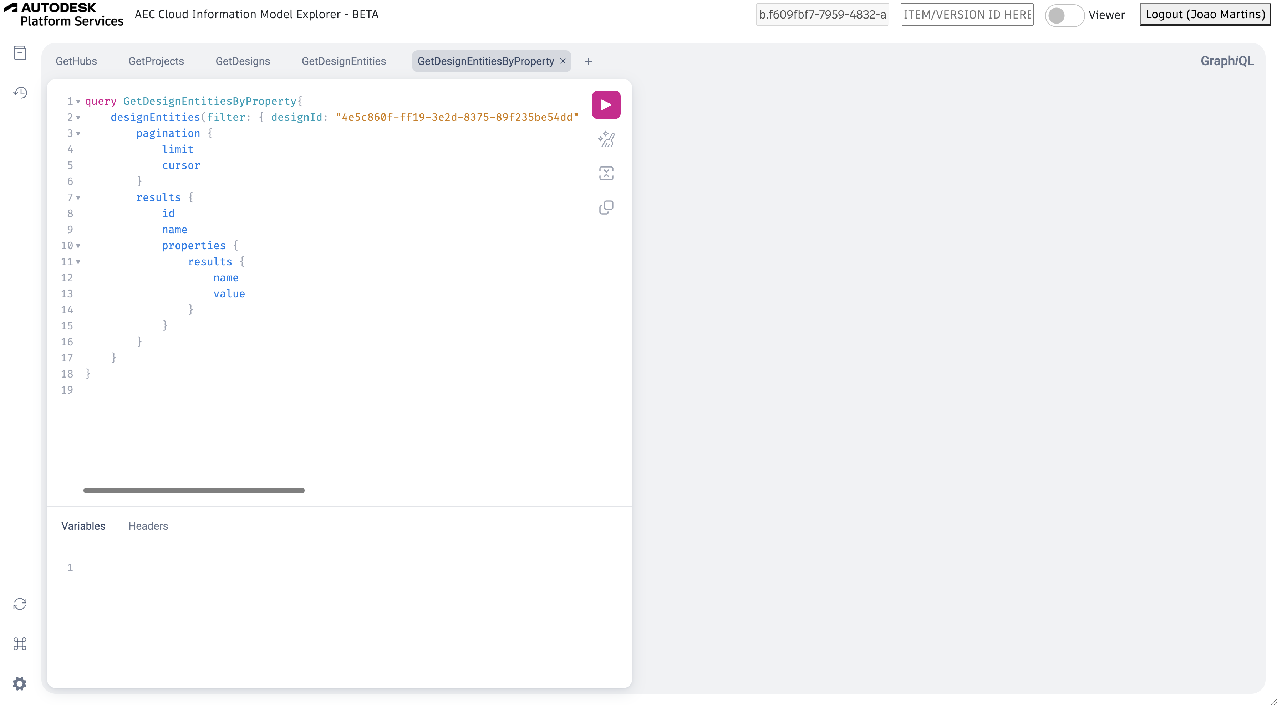Open the Headers tab
Viewport: 1277px width, 708px height.
(x=148, y=526)
